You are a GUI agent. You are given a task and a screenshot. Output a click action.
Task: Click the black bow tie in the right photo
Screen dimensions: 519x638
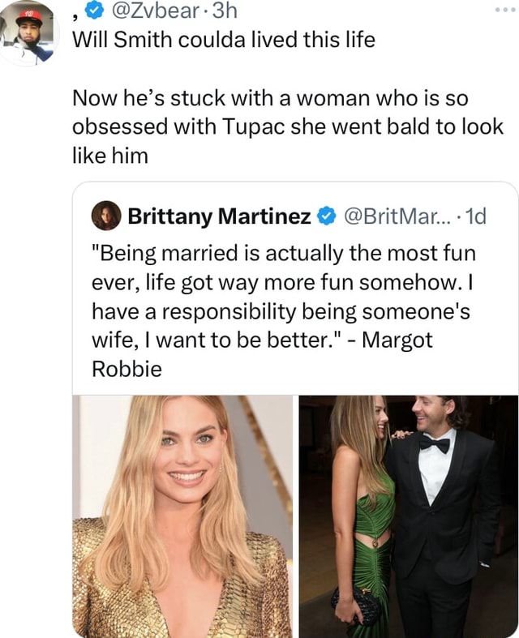[433, 443]
